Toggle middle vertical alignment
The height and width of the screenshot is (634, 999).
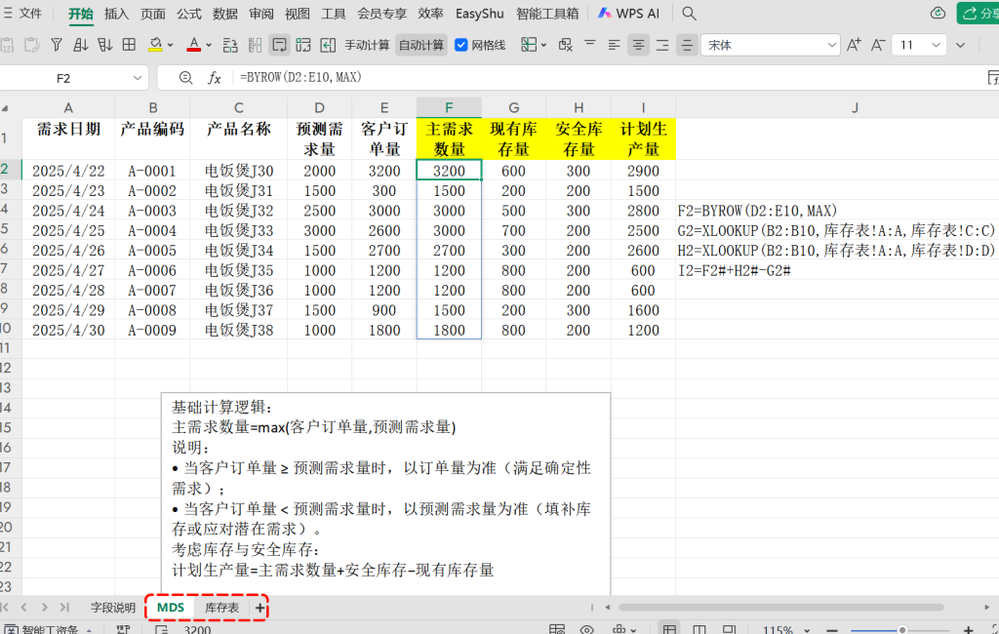click(687, 45)
